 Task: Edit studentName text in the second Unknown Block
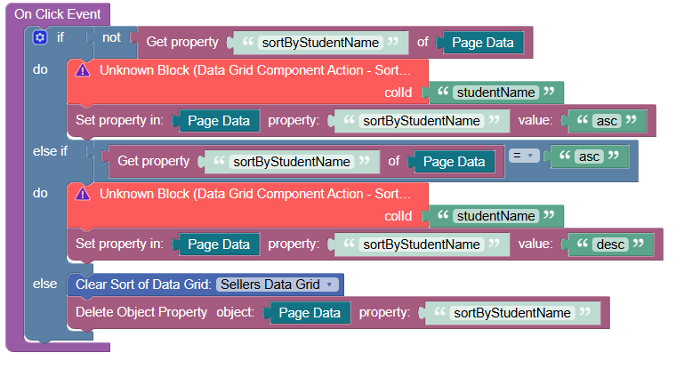(495, 216)
